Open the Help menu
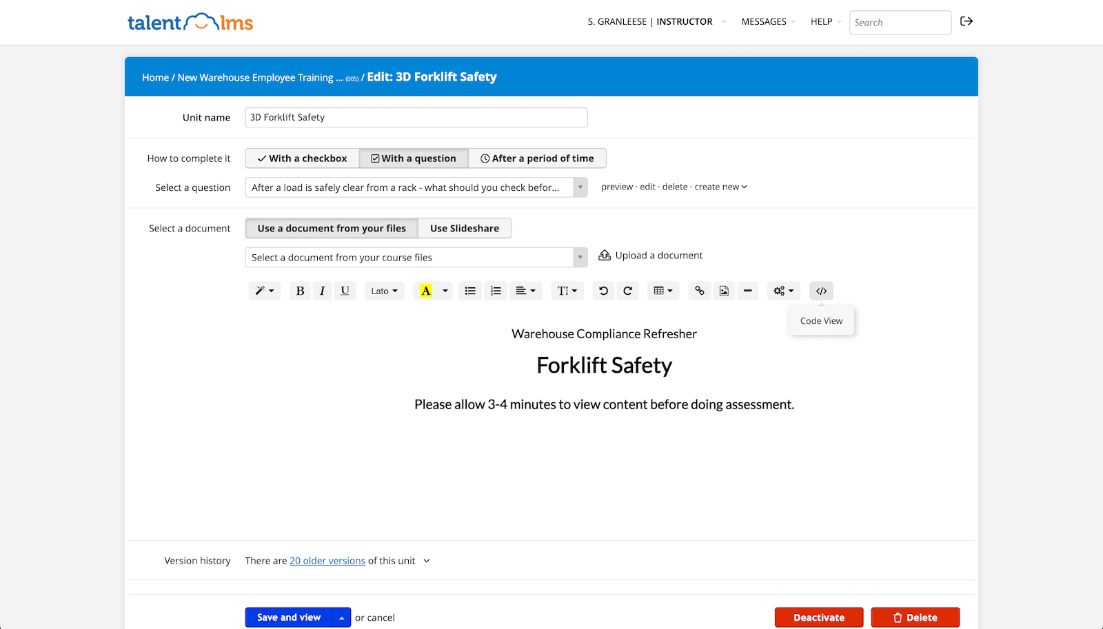1103x629 pixels. (x=826, y=22)
